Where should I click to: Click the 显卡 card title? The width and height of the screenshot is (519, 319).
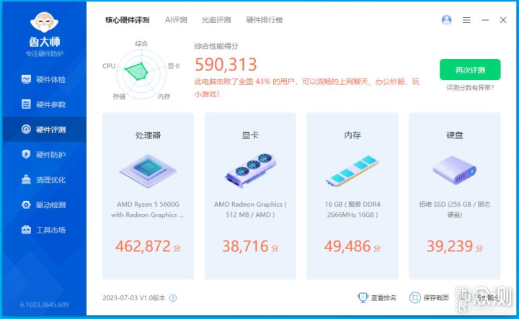pyautogui.click(x=250, y=135)
